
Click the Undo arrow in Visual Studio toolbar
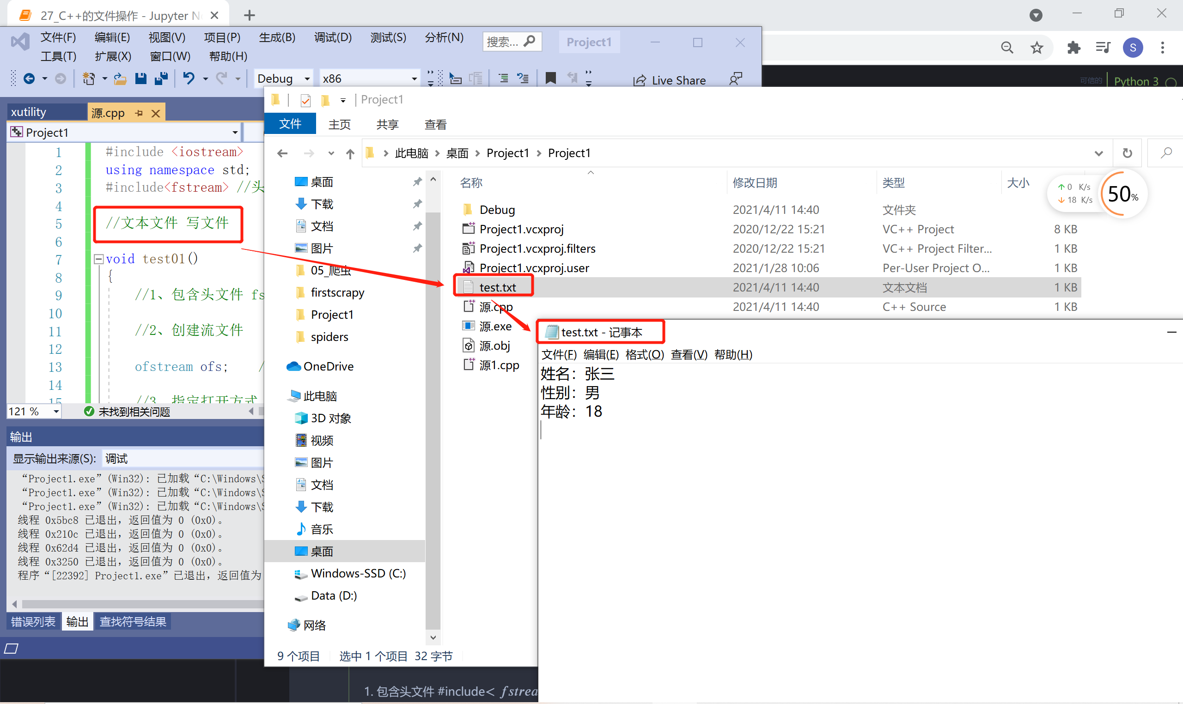tap(189, 78)
